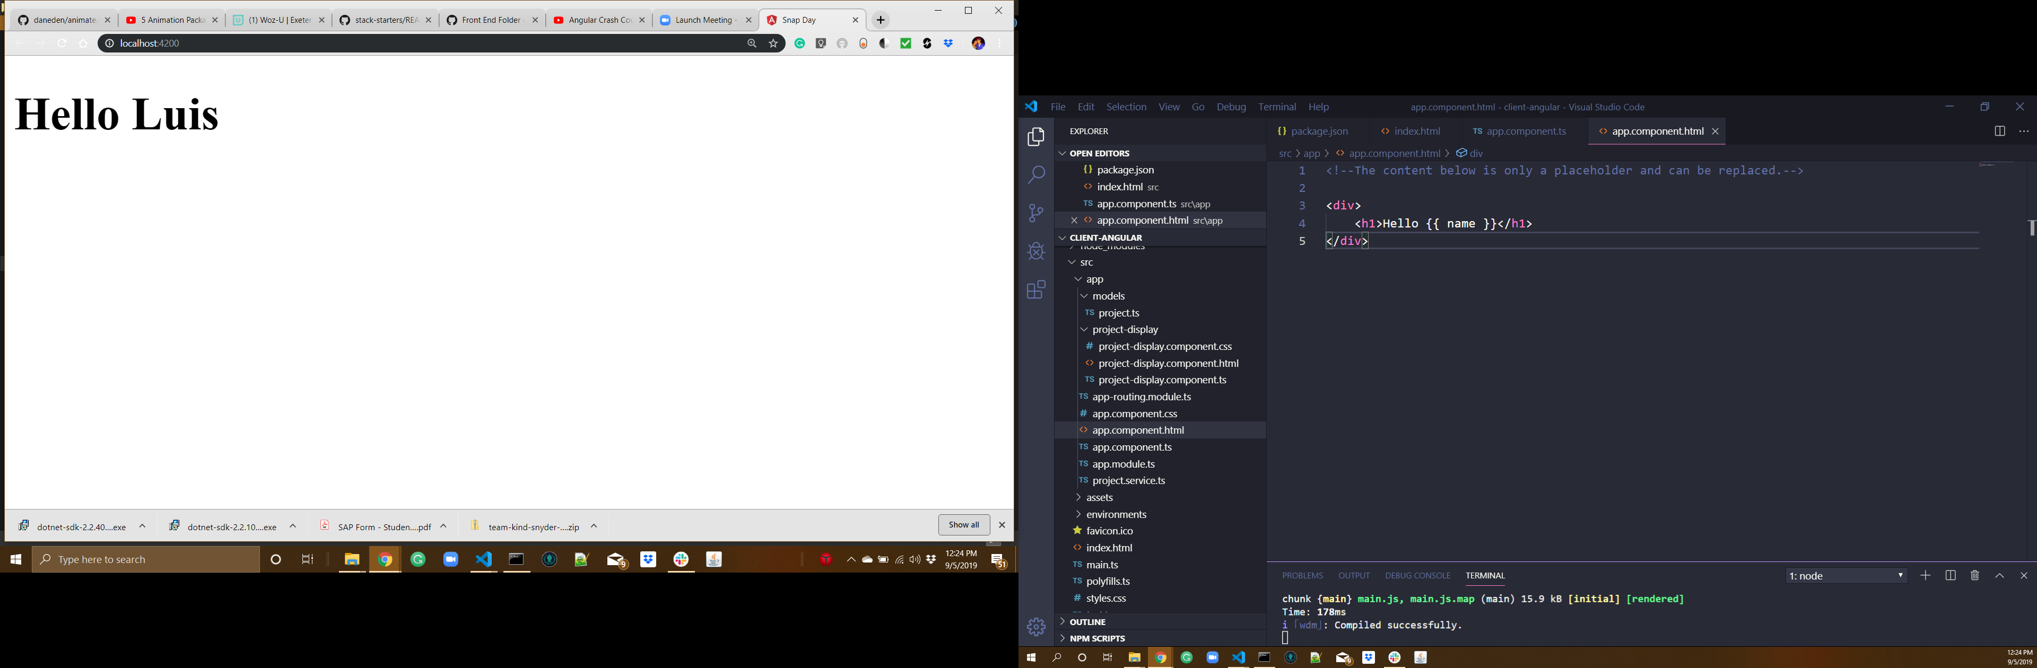The height and width of the screenshot is (668, 2037).
Task: Open the Settings gear in the activity bar
Action: pyautogui.click(x=1036, y=626)
